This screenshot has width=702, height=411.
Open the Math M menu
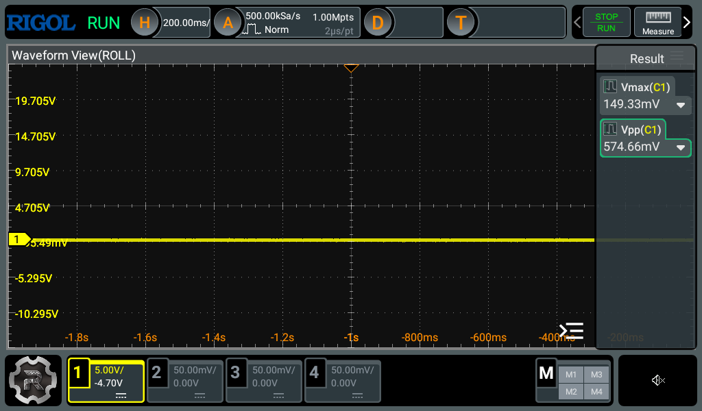546,373
